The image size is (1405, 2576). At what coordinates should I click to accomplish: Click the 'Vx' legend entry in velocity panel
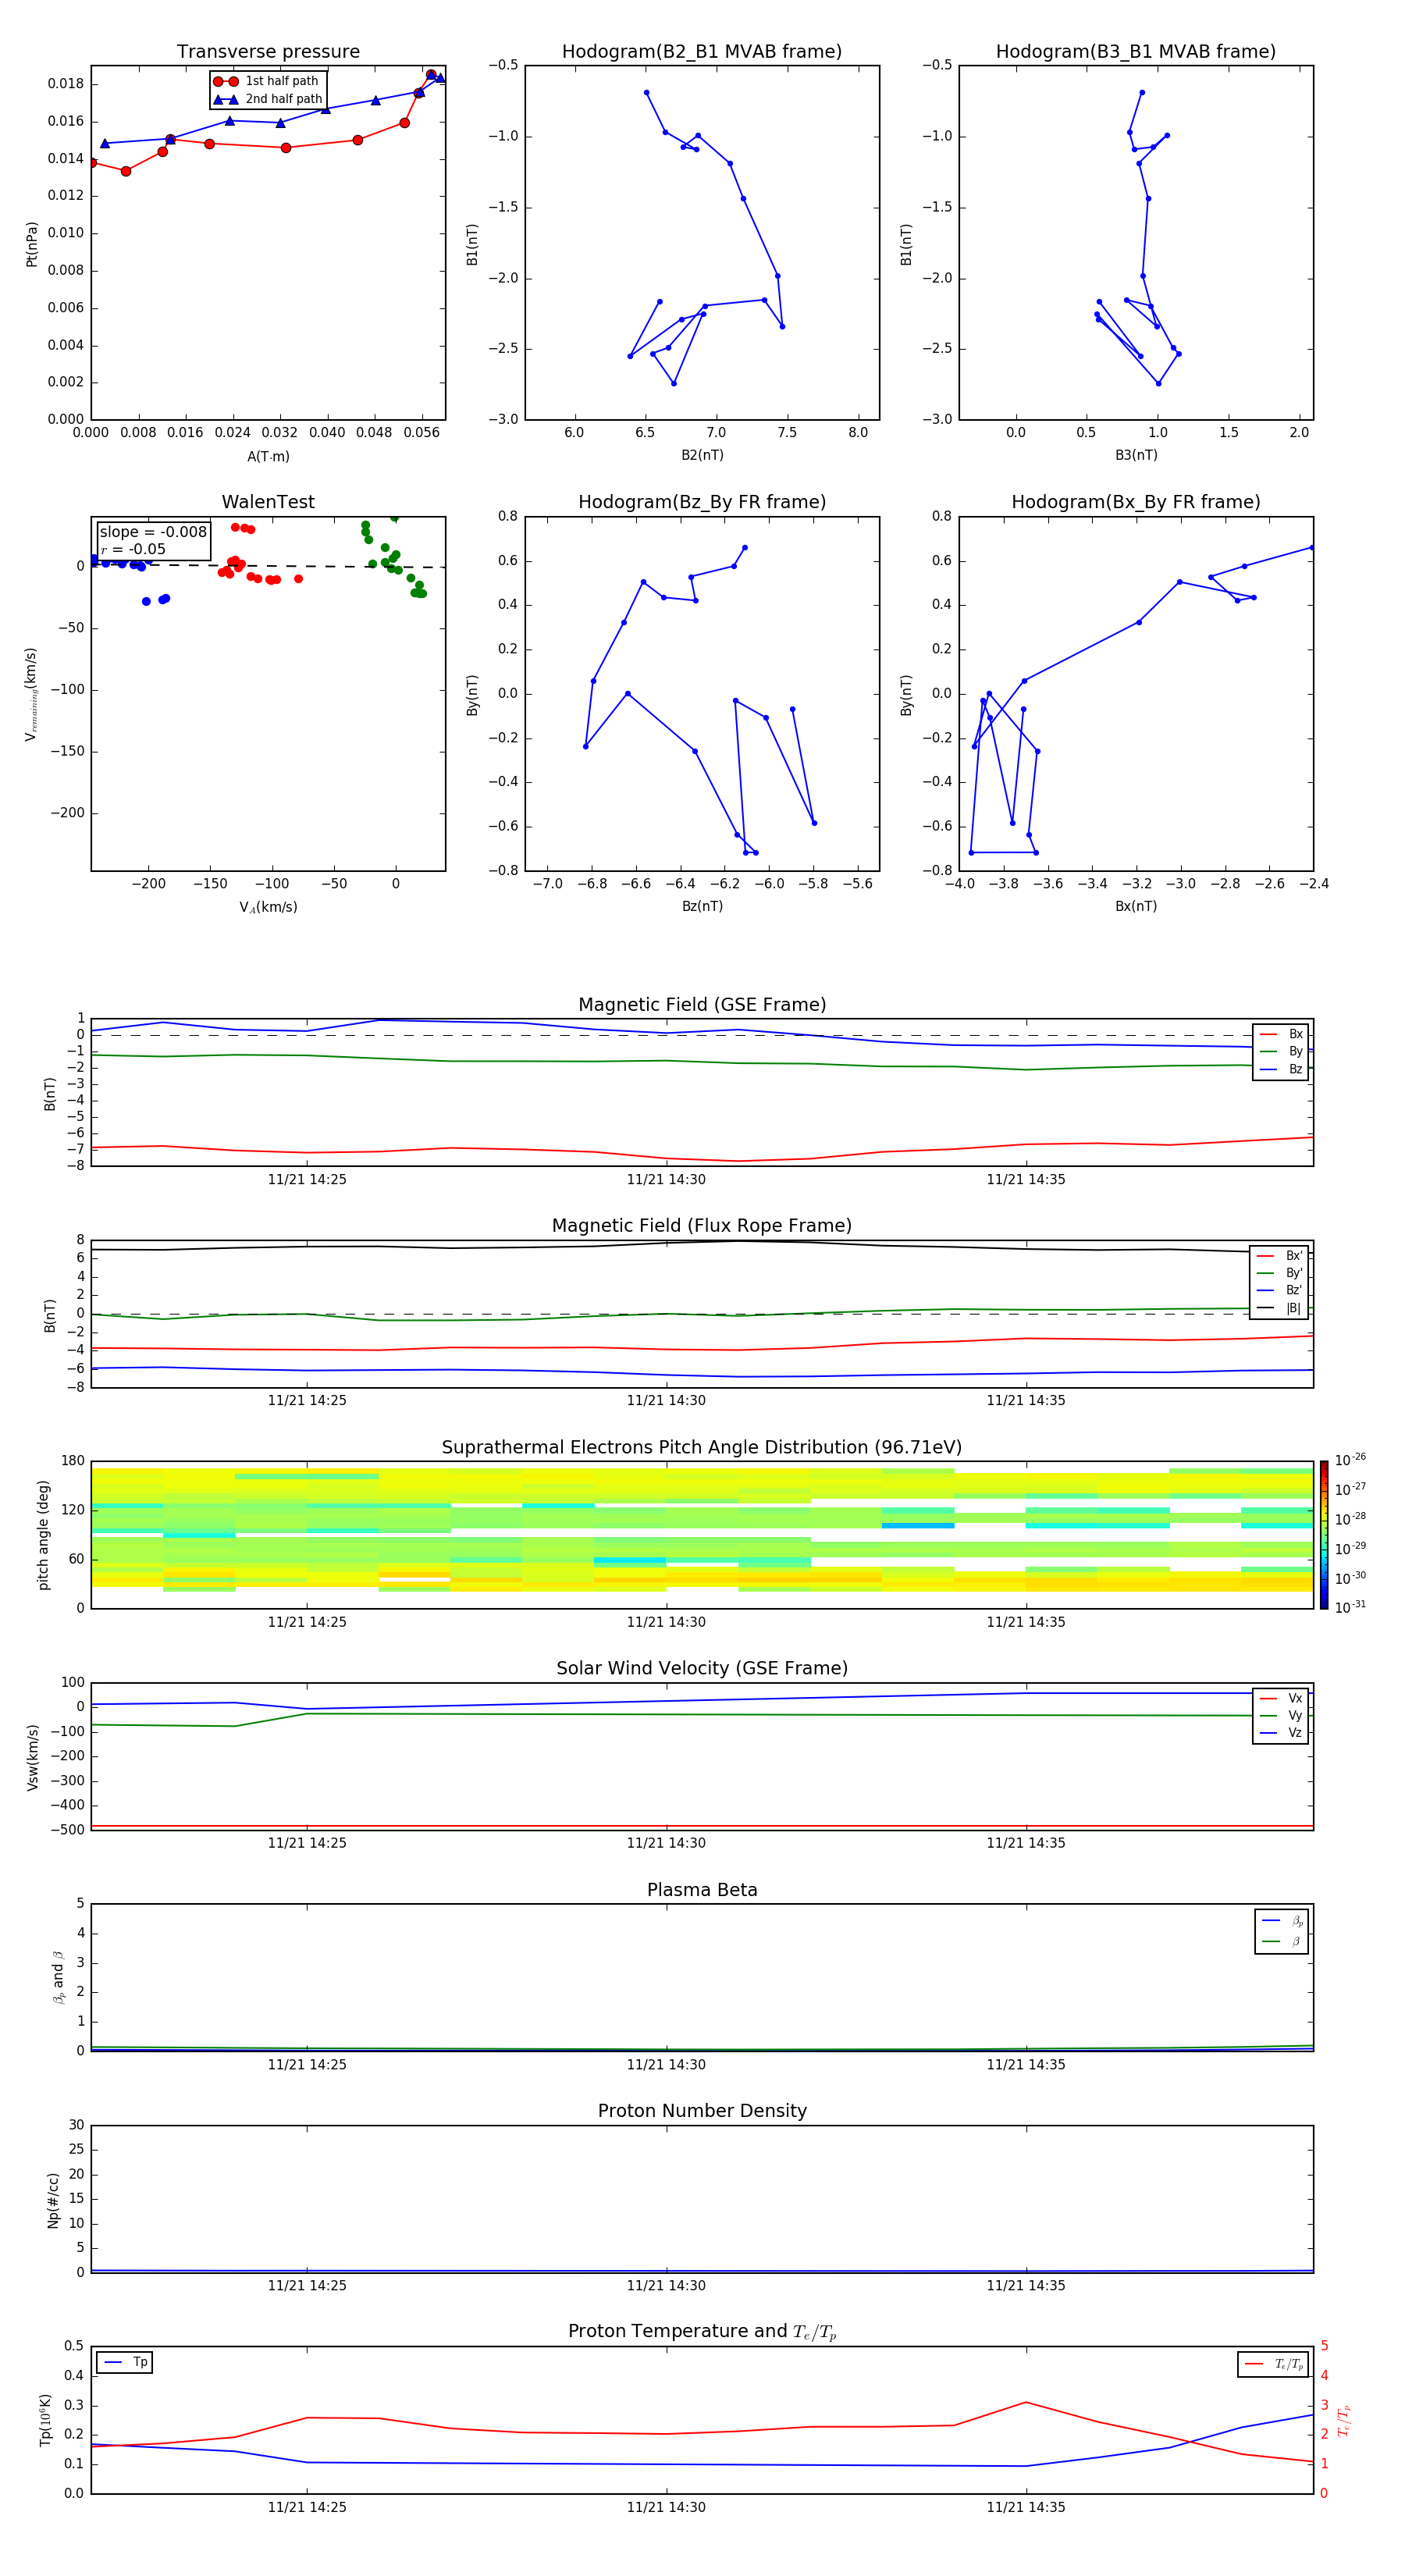(1281, 1698)
